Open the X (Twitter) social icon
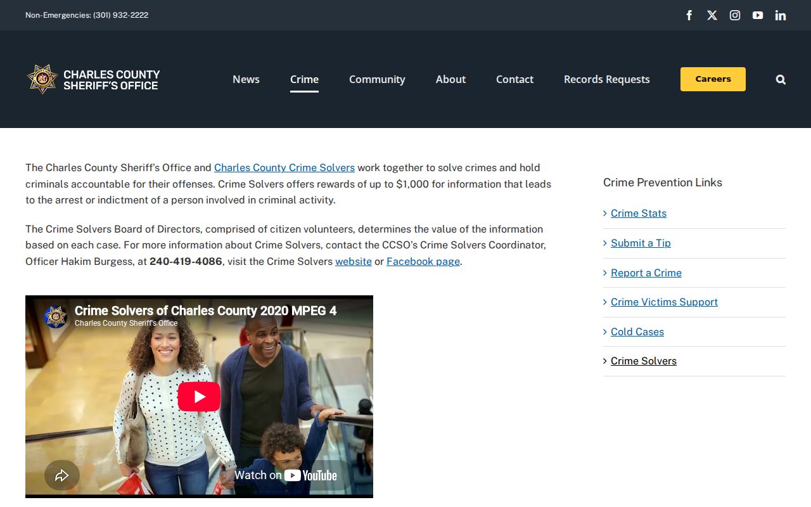This screenshot has height=507, width=811. [x=712, y=15]
